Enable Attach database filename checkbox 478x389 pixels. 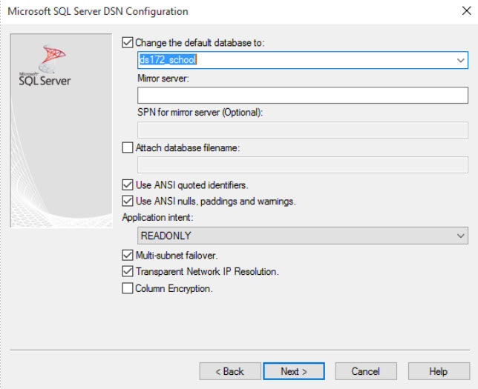tap(128, 148)
